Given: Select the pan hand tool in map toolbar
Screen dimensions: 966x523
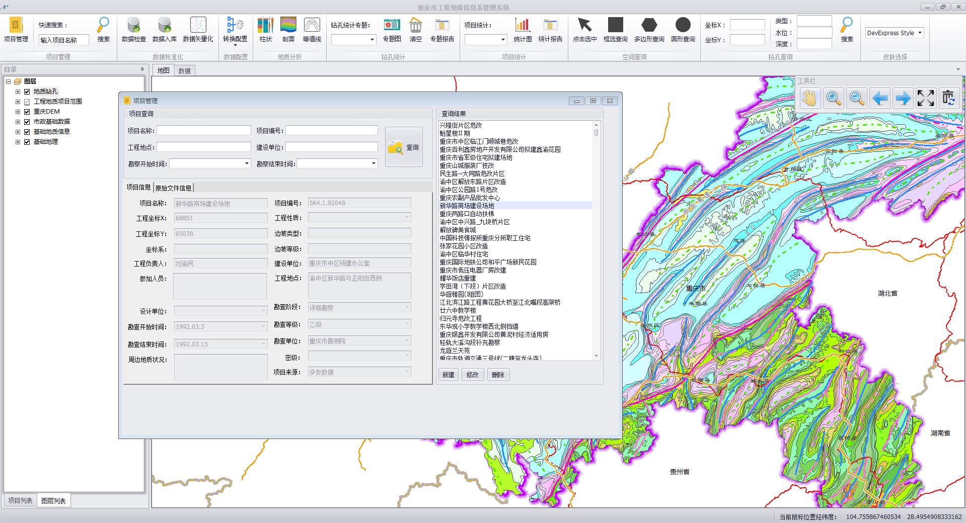Looking at the screenshot, I should click(809, 98).
